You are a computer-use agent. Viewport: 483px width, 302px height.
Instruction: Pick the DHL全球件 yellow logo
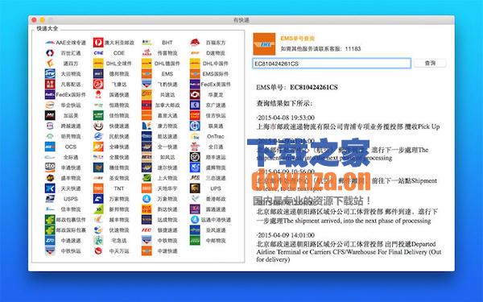(98, 64)
